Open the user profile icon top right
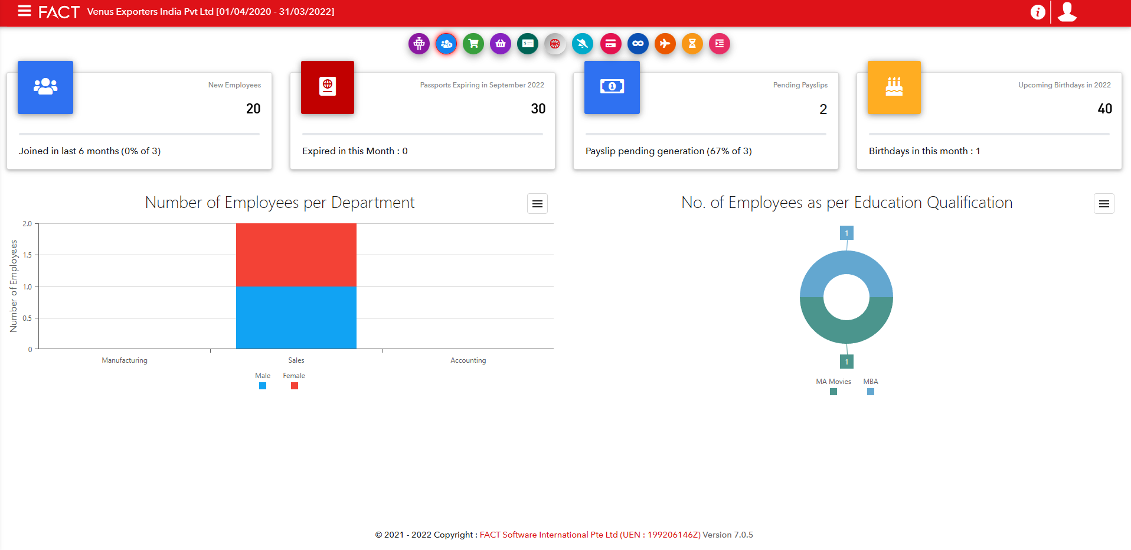The image size is (1131, 550). [x=1067, y=12]
